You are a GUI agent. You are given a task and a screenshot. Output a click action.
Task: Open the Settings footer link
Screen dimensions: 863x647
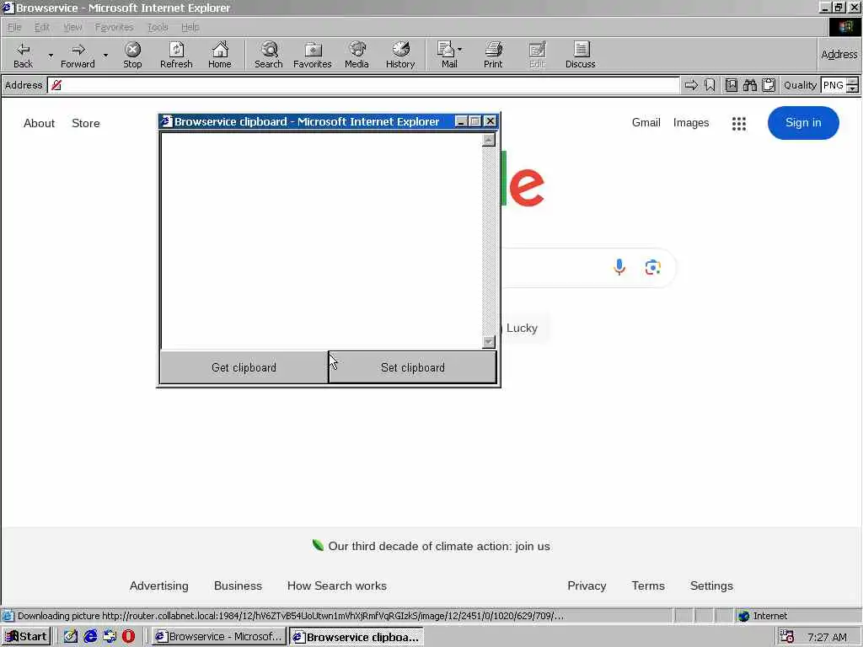[711, 586]
